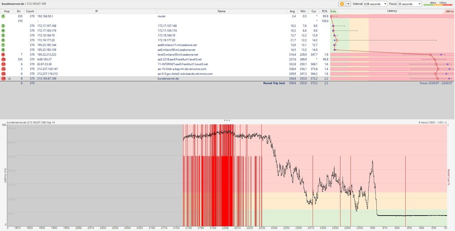Click the Round Trip (ms) summary label
Screen dimensions: 455x231
coord(274,83)
